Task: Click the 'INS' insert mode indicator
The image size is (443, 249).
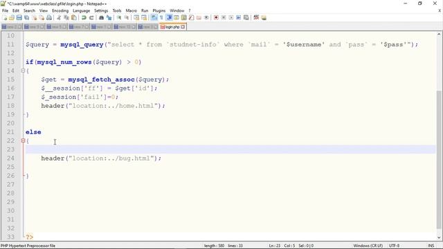Action: click(x=431, y=246)
